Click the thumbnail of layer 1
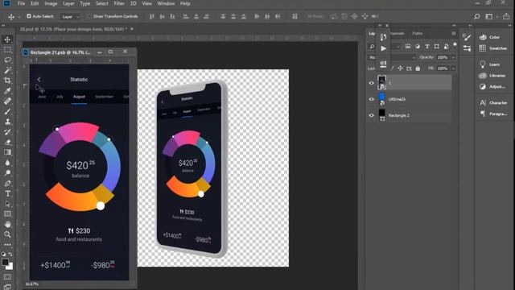515x290 pixels. coord(381,82)
